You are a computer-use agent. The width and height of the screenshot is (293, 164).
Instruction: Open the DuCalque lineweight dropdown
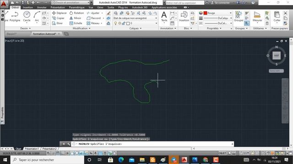click(231, 18)
